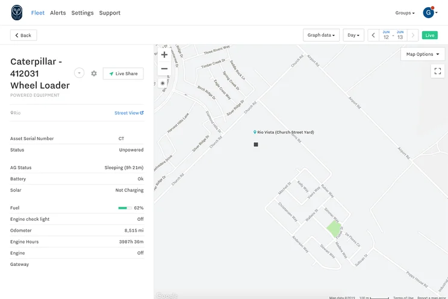Click Engine Hours value 3987h 36m
Viewport: 448px width, 299px height.
(131, 242)
